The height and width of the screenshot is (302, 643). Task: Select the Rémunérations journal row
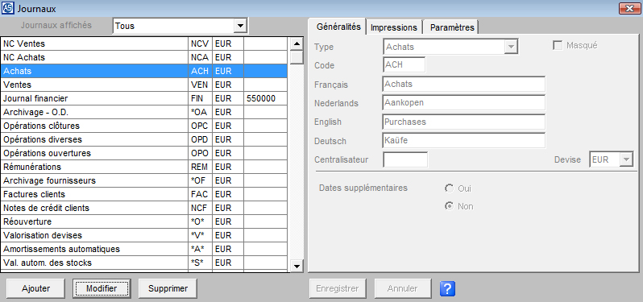coord(144,167)
